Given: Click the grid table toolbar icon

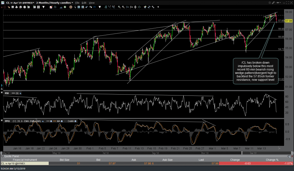Looking at the screenshot, I should tap(13, 7).
